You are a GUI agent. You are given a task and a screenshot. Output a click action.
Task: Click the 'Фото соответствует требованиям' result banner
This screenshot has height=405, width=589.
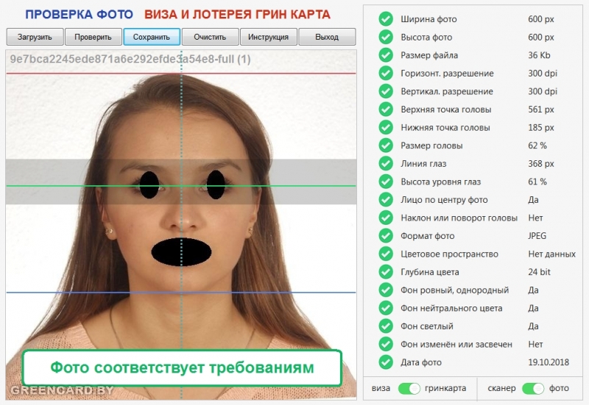(182, 368)
